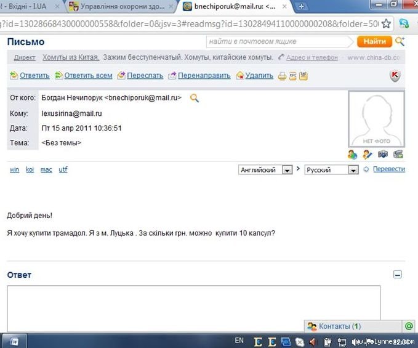This screenshot has width=418, height=348.
Task: Open a new browser tab
Action: coord(302,6)
